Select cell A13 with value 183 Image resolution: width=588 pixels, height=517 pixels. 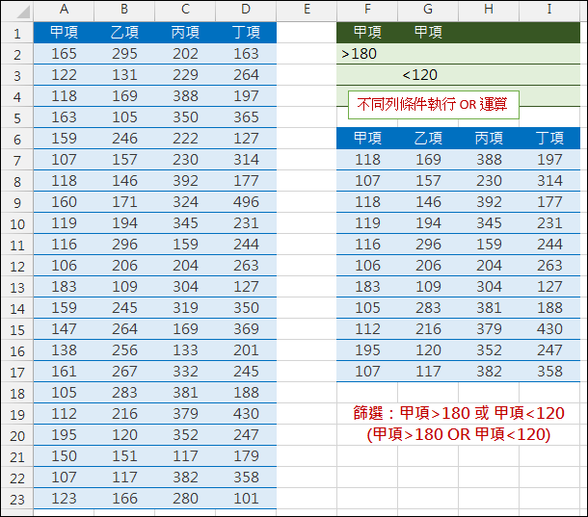click(64, 287)
